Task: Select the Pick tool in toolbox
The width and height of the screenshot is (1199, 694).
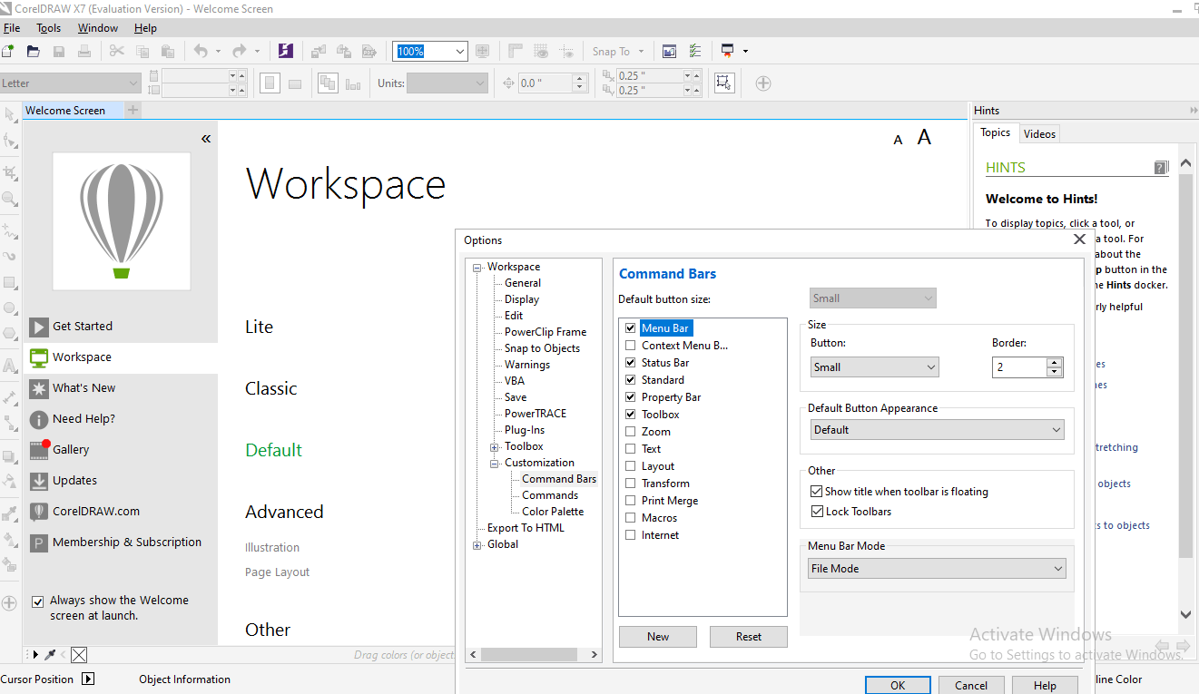Action: [10, 114]
